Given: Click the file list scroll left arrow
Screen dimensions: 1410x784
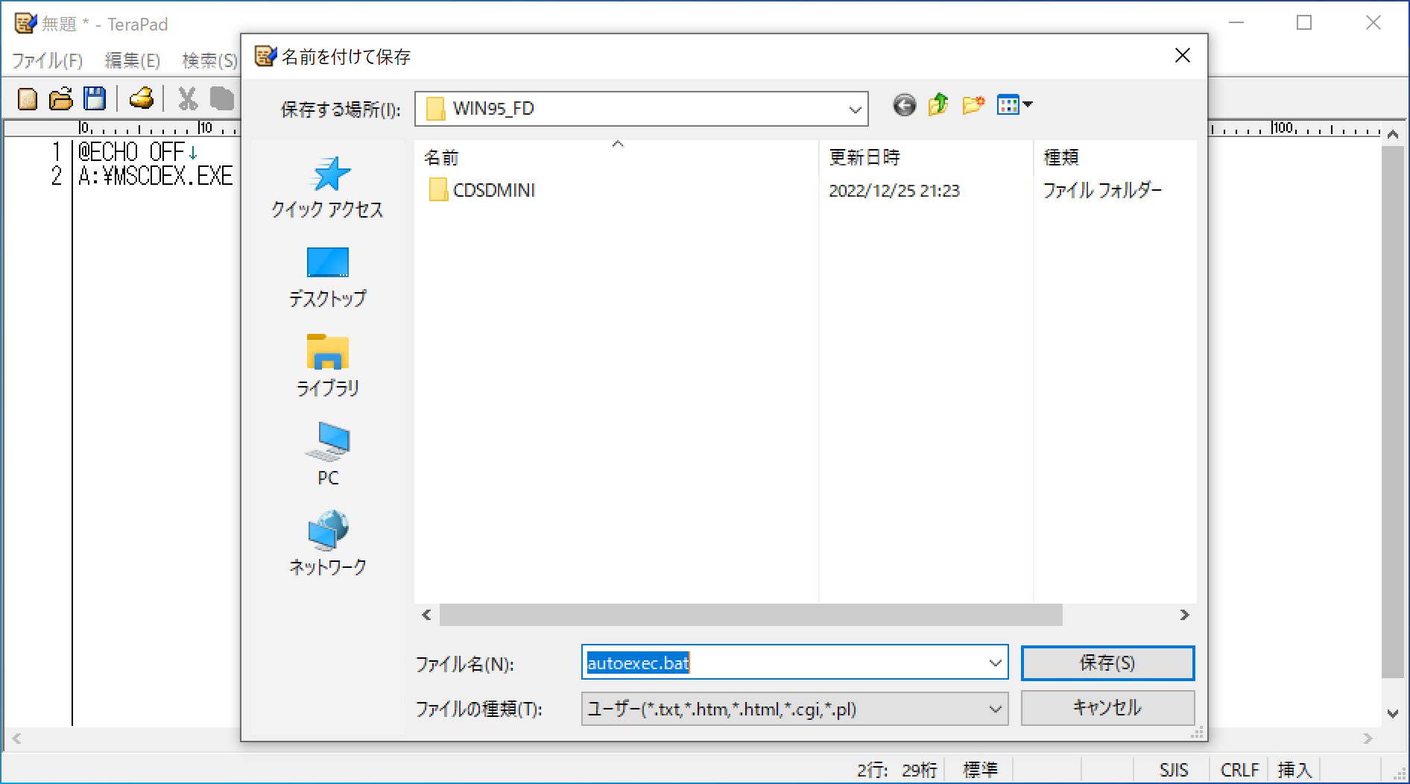Looking at the screenshot, I should [x=426, y=615].
